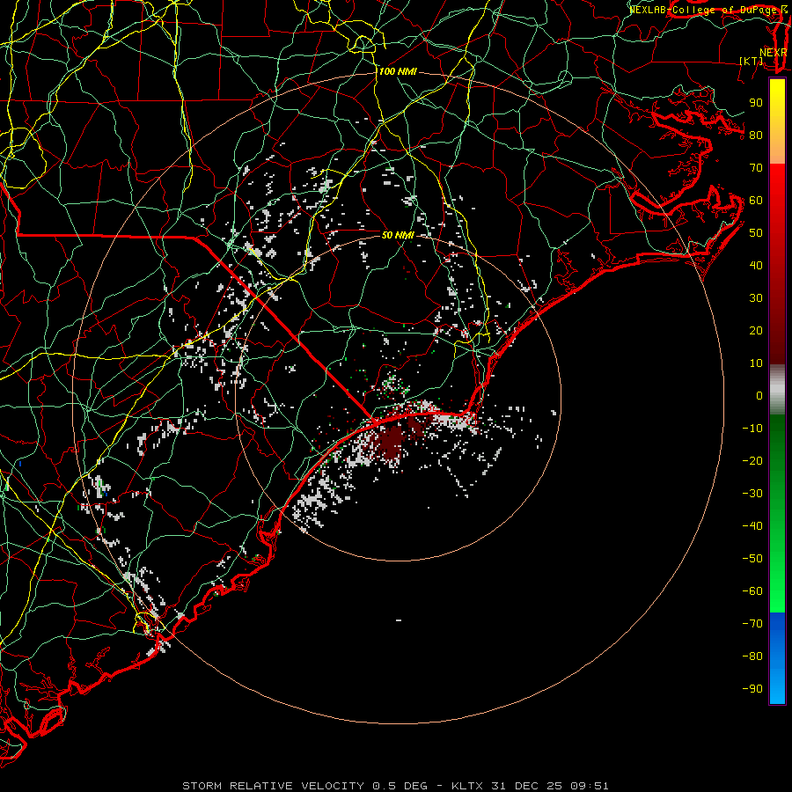This screenshot has height=792, width=792.
Task: Select the -30 value on the velocity scale
Action: point(752,494)
